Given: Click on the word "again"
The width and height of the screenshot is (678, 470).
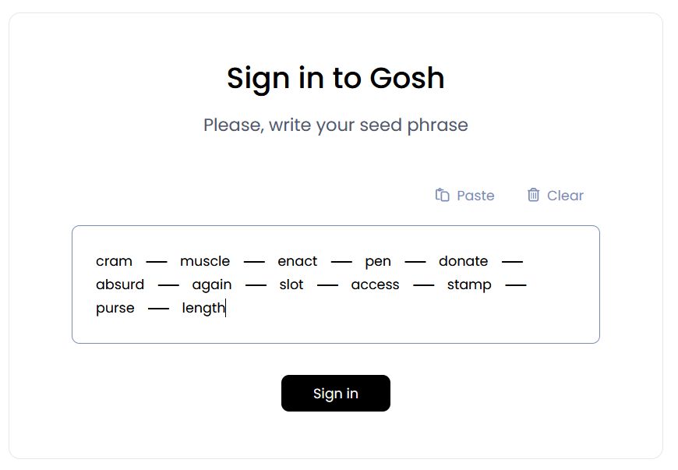Looking at the screenshot, I should [212, 284].
